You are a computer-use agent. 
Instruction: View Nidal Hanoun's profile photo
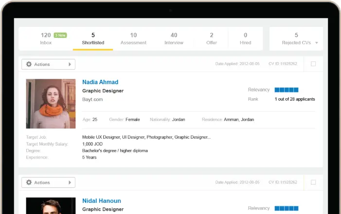(x=51, y=206)
